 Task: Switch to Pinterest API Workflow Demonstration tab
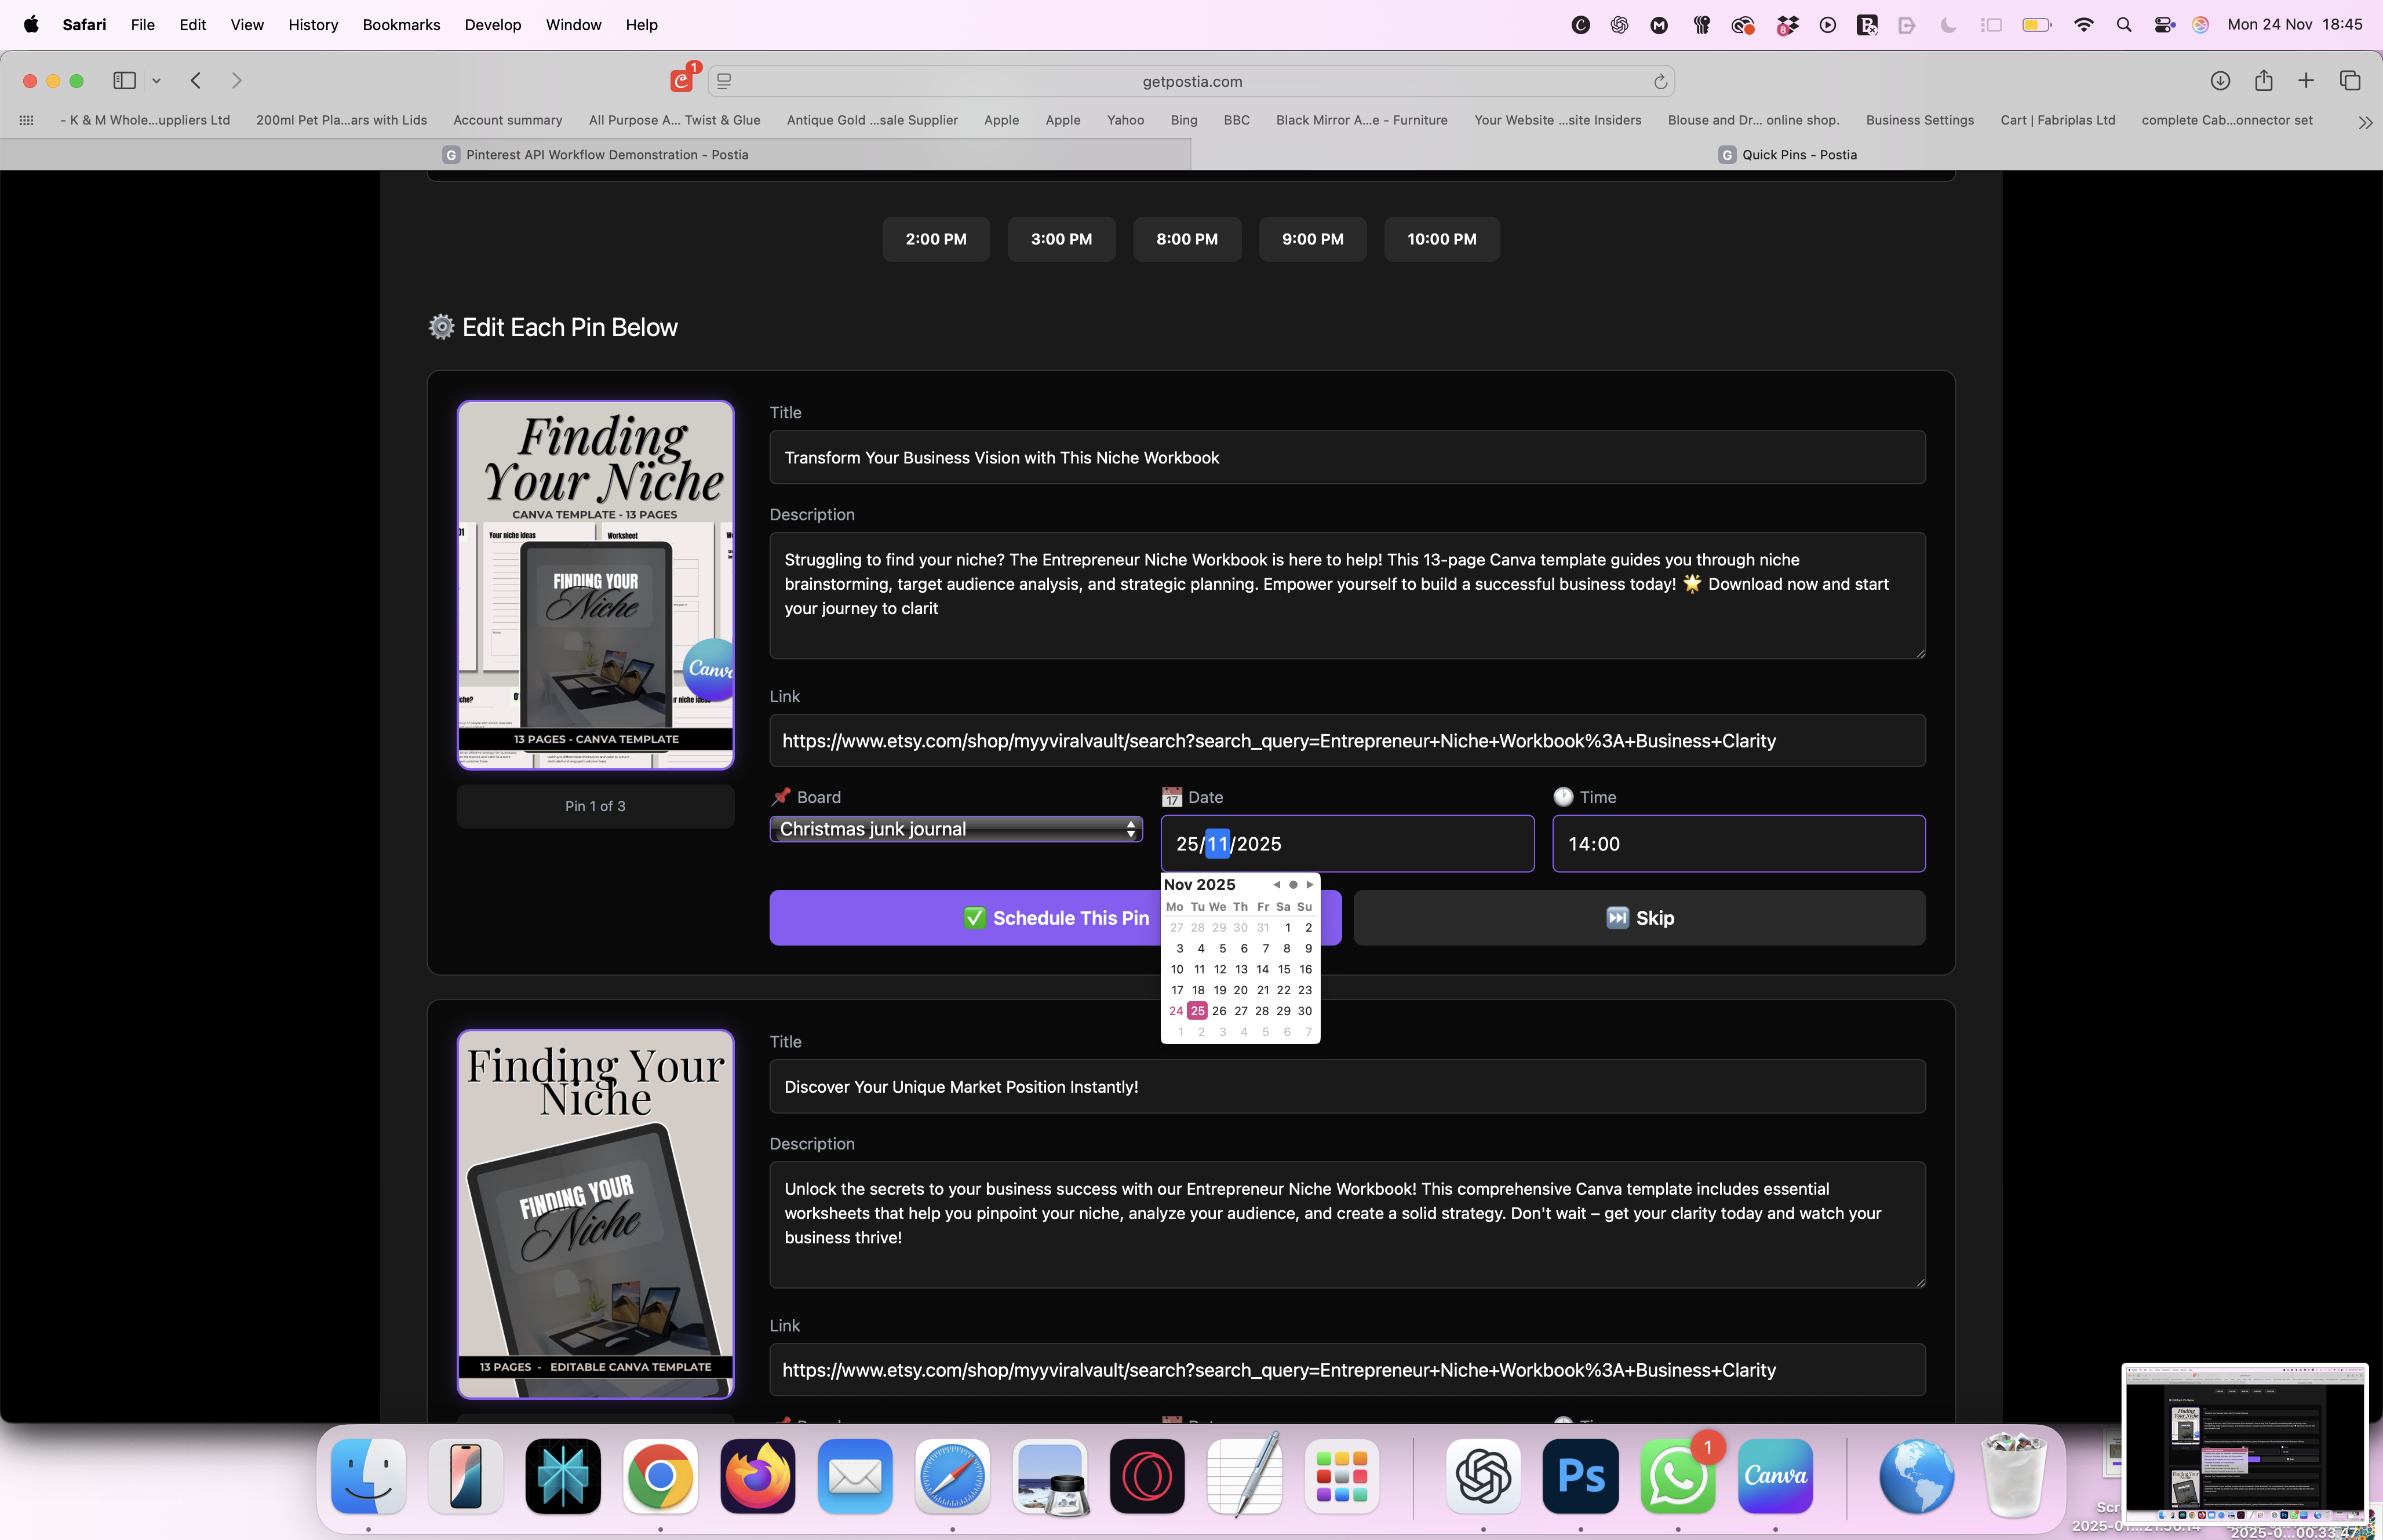point(606,155)
